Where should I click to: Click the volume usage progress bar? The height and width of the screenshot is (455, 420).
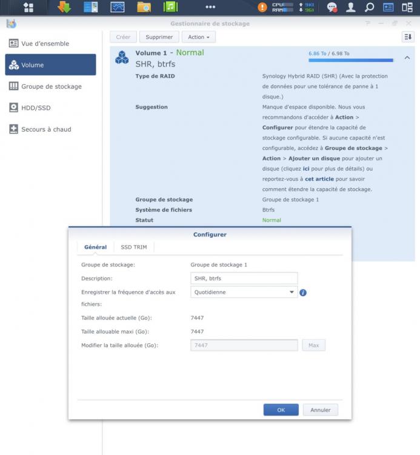pyautogui.click(x=351, y=60)
